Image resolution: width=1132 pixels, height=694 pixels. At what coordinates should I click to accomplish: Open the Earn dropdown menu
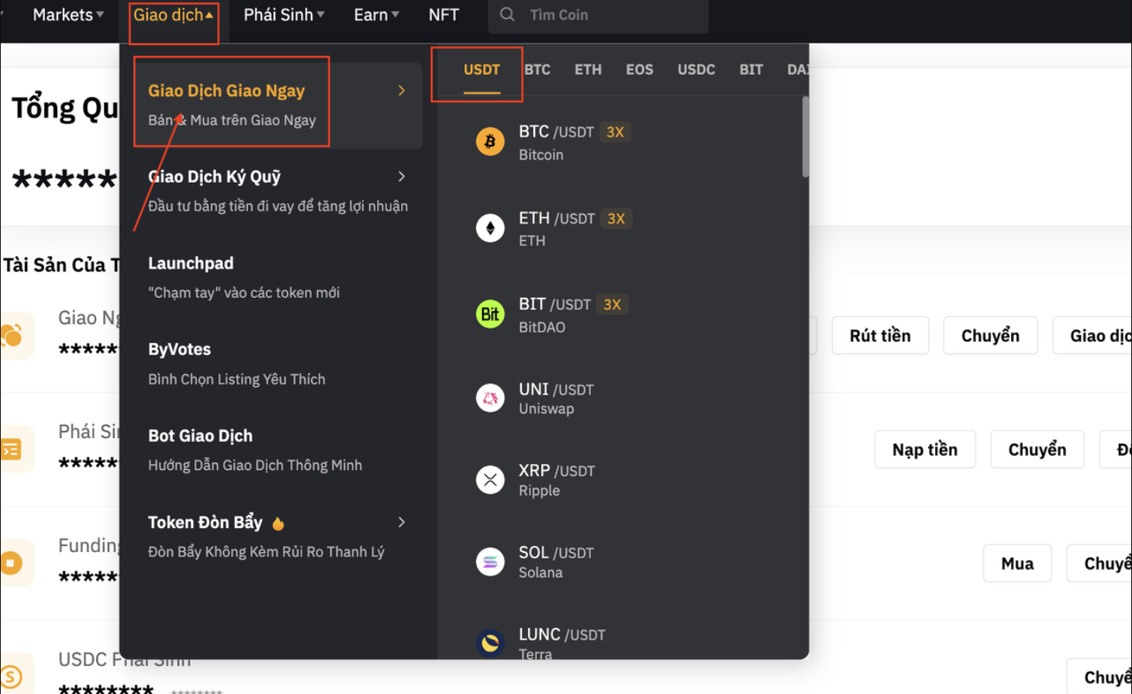[x=376, y=15]
